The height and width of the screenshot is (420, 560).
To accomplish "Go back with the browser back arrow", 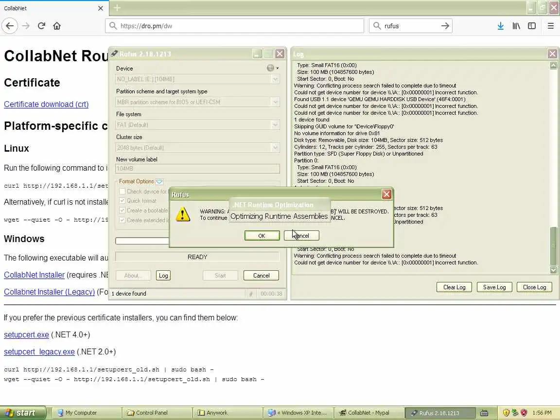I will (x=10, y=26).
